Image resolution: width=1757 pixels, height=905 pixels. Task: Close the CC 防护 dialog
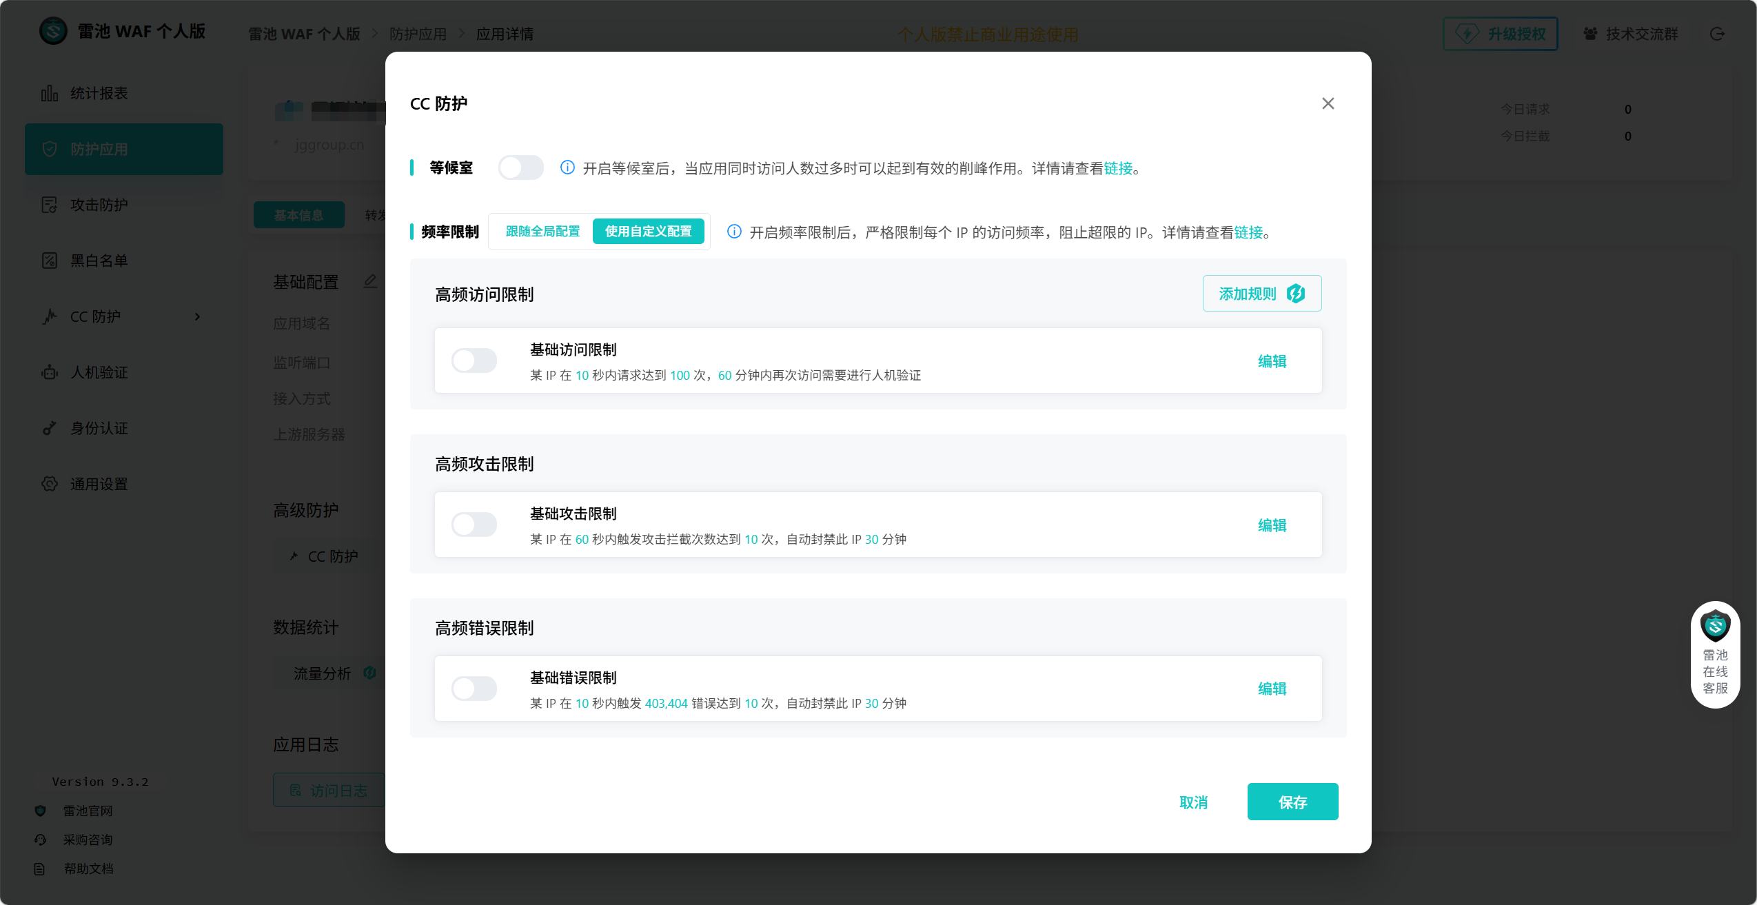1328,103
